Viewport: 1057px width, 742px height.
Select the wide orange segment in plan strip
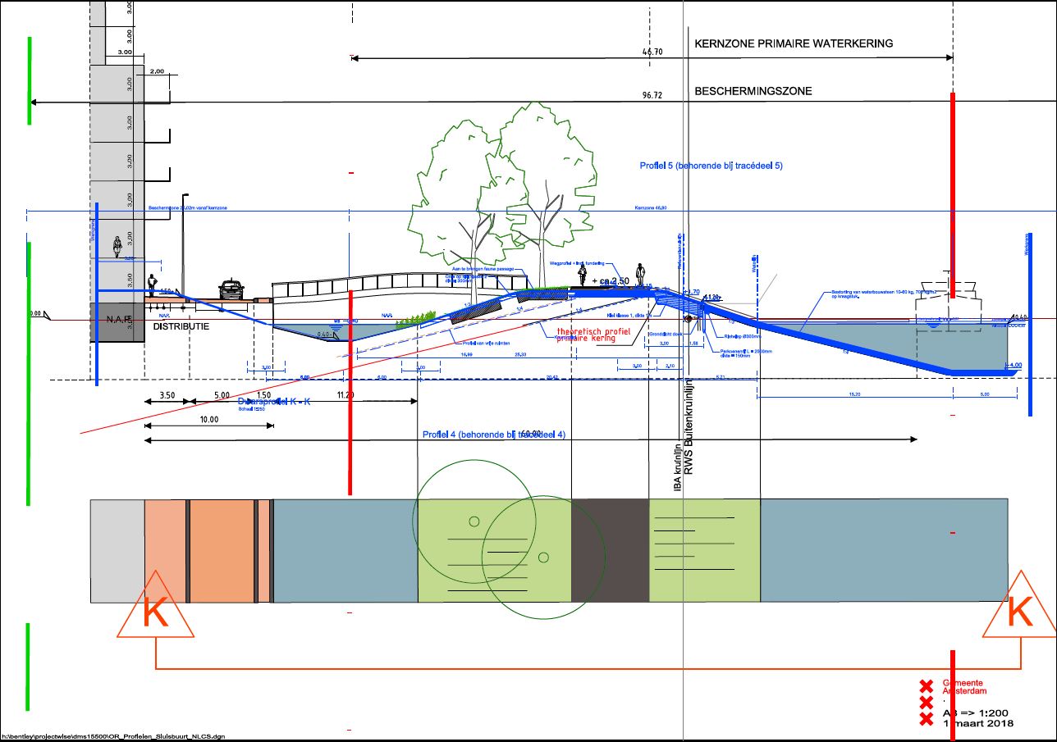pos(222,550)
